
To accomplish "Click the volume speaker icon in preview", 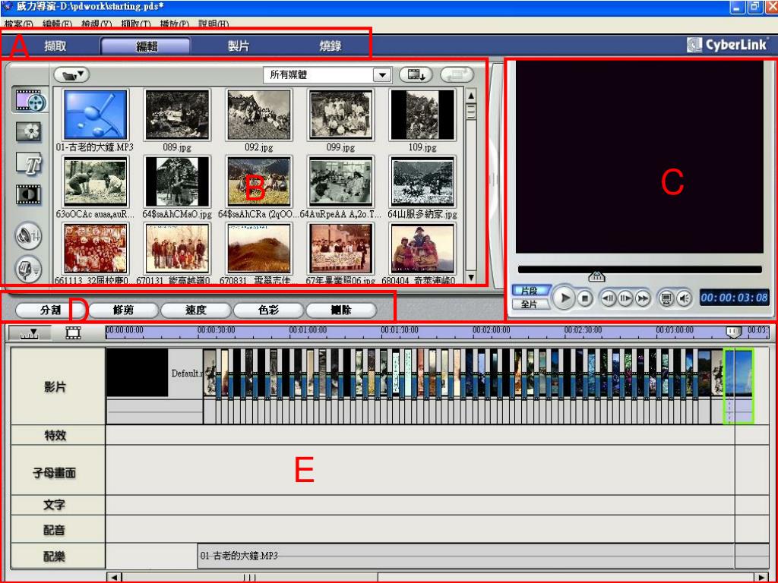I will click(684, 298).
